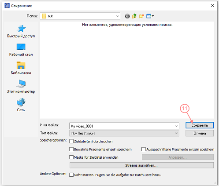The width and height of the screenshot is (219, 186).
Task: Expand the file name history dropdown
Action: 176,126
